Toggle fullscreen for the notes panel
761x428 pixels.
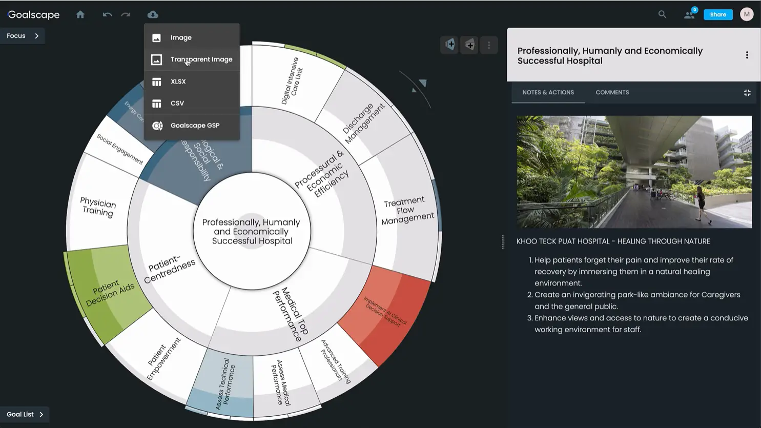[747, 93]
